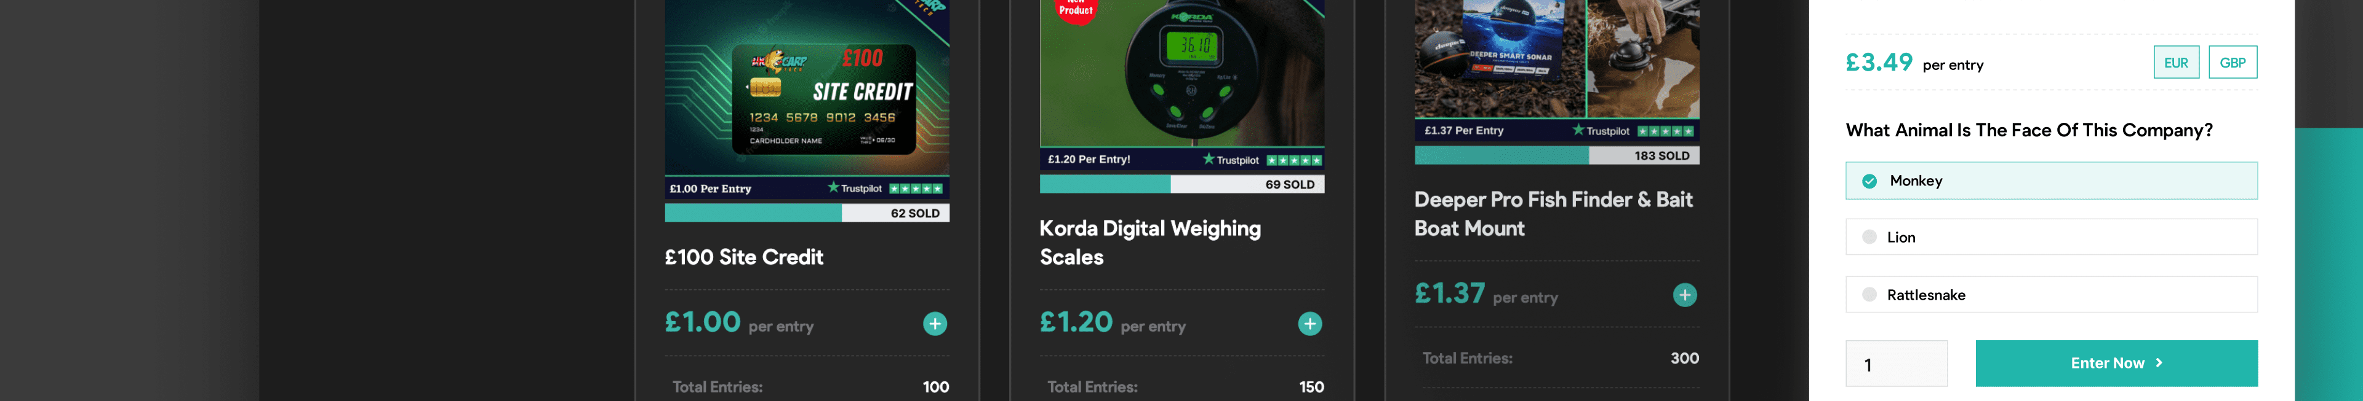Click the entry quantity input field
This screenshot has height=401, width=2363.
click(1896, 364)
